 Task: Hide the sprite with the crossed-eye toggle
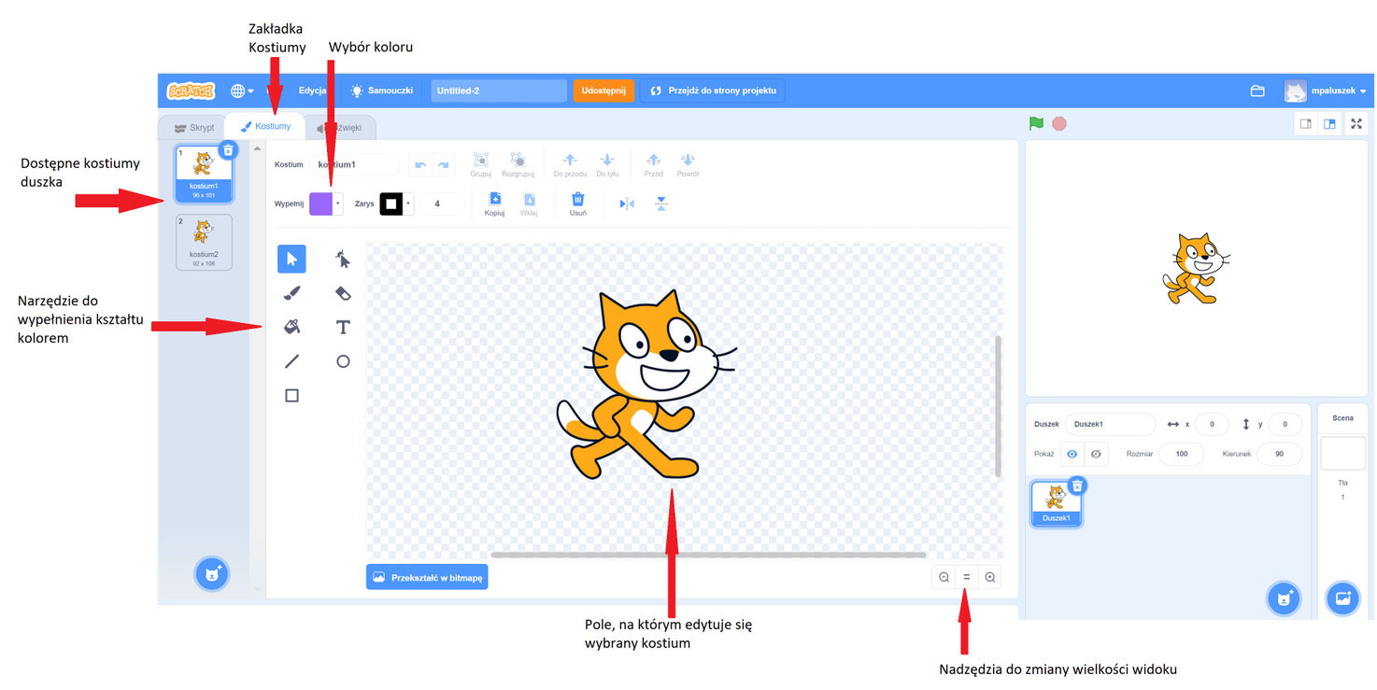click(1096, 454)
